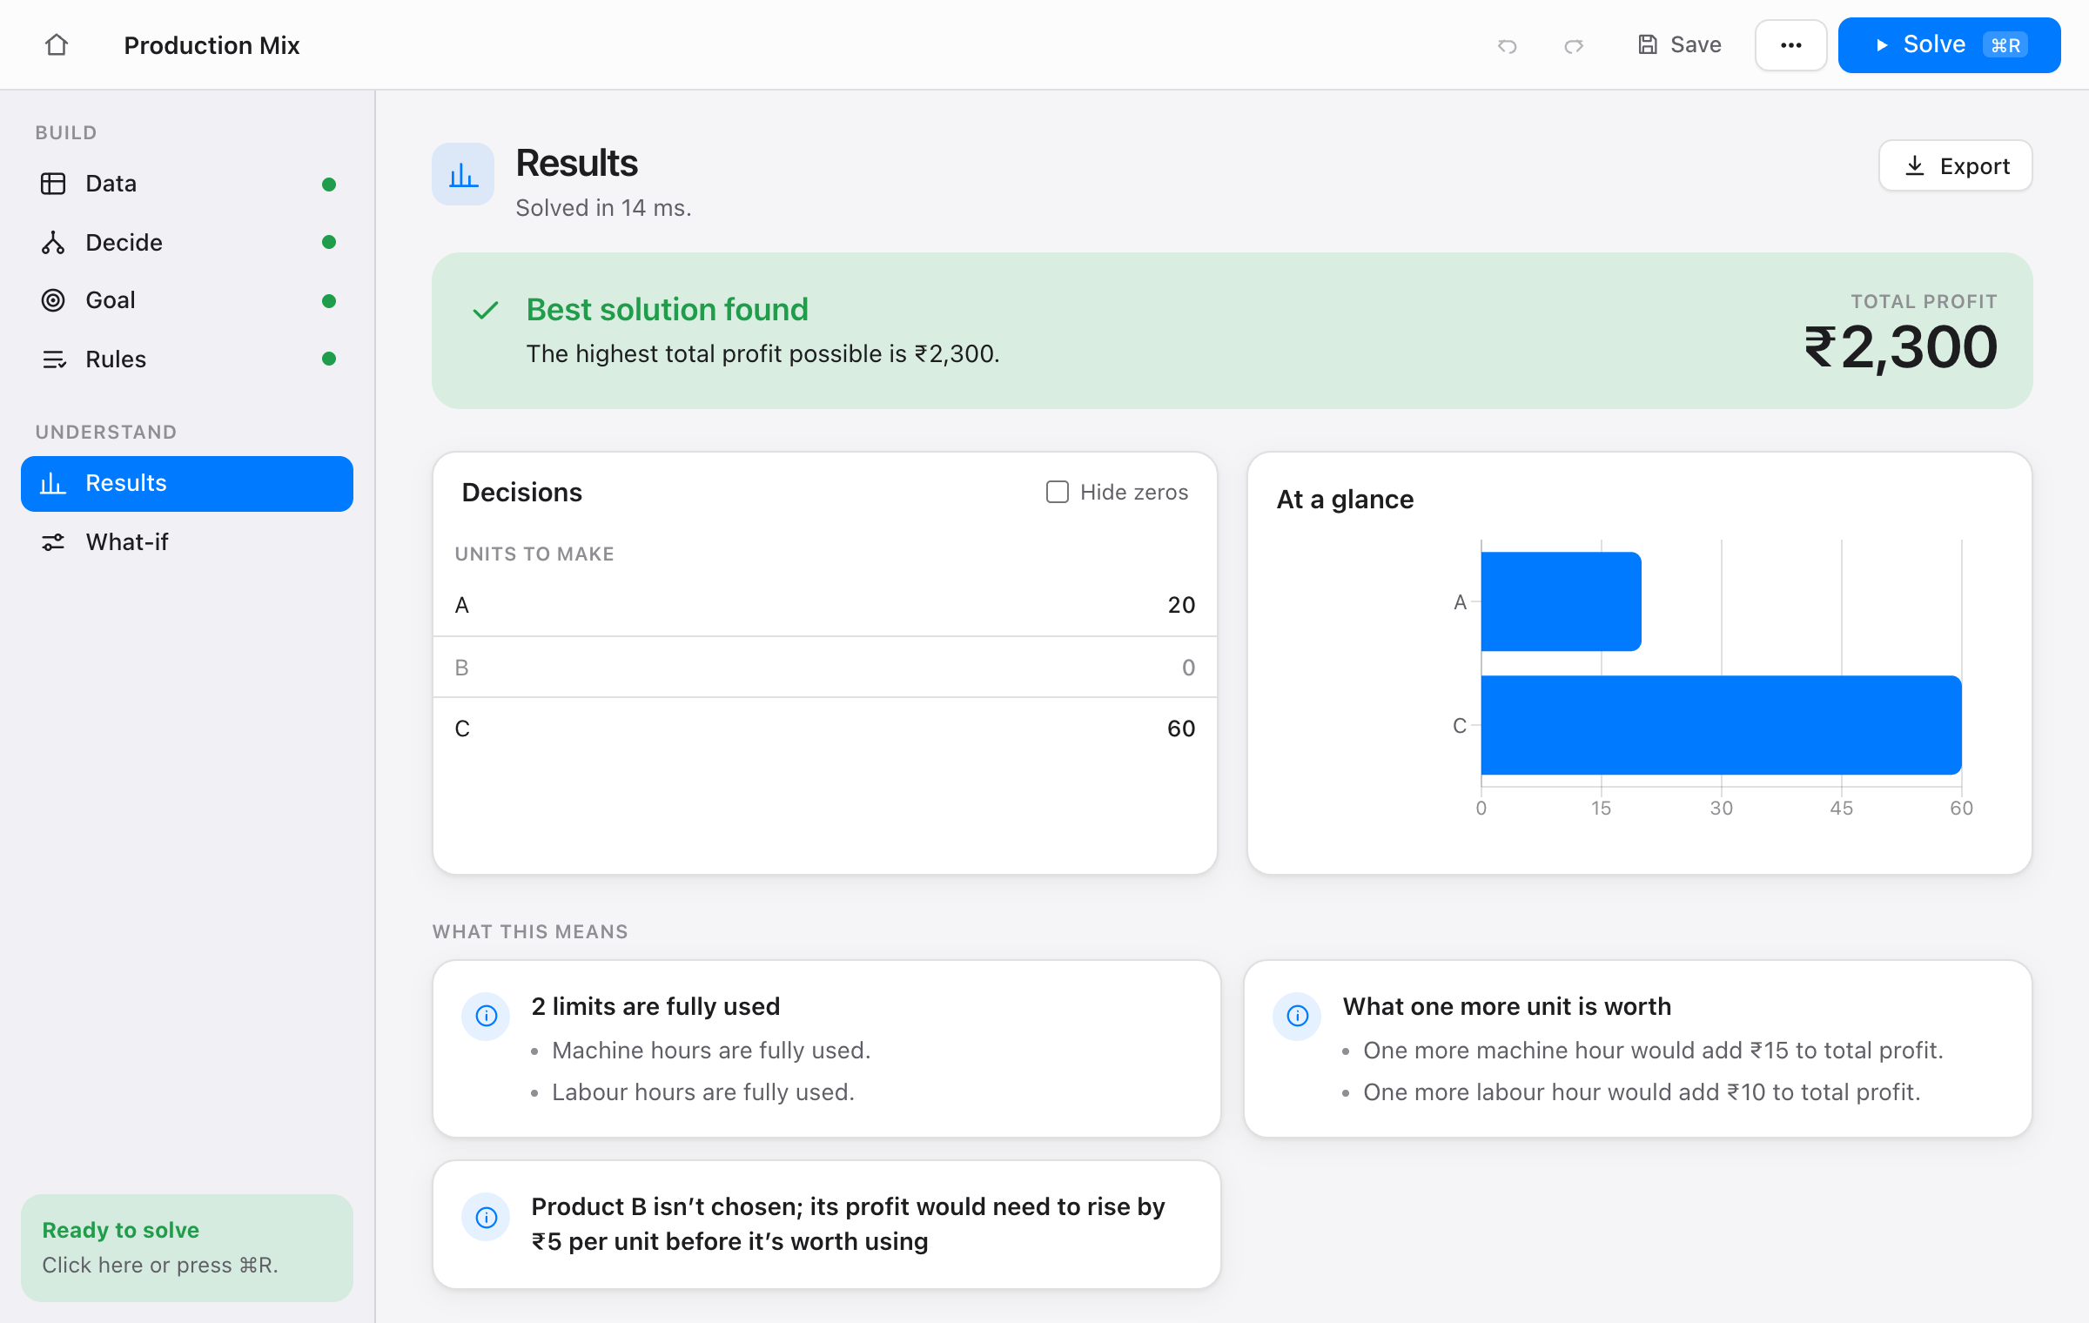Click 'Machine hours are fully used' bullet
Image resolution: width=2089 pixels, height=1323 pixels.
click(711, 1051)
